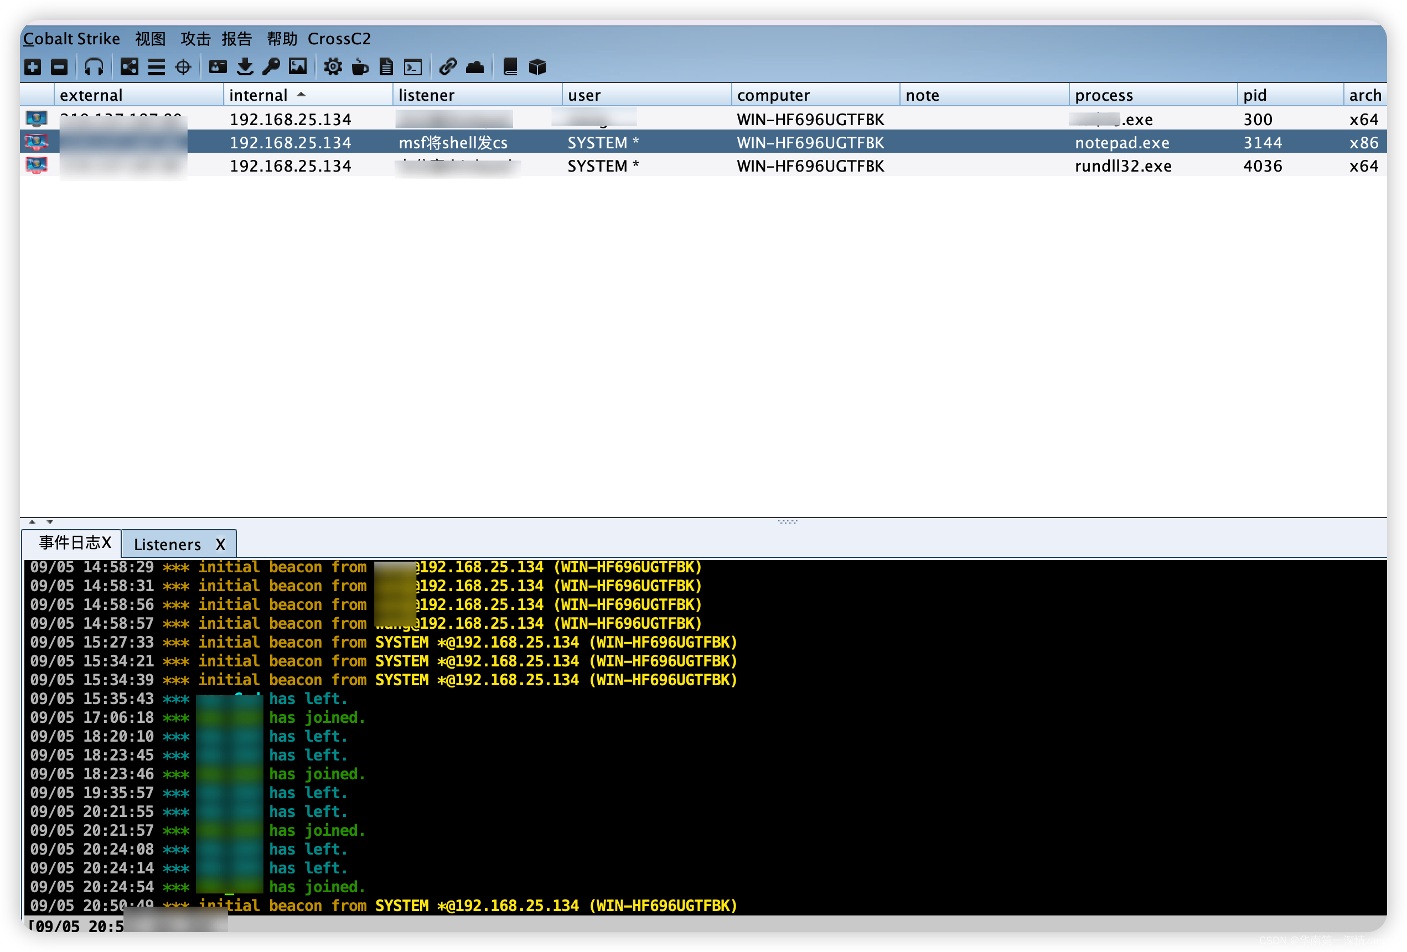View logged keystrokes via key icon
The width and height of the screenshot is (1407, 952).
(271, 66)
